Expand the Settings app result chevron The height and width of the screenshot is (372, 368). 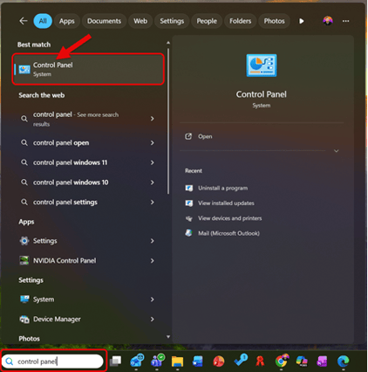tap(153, 241)
